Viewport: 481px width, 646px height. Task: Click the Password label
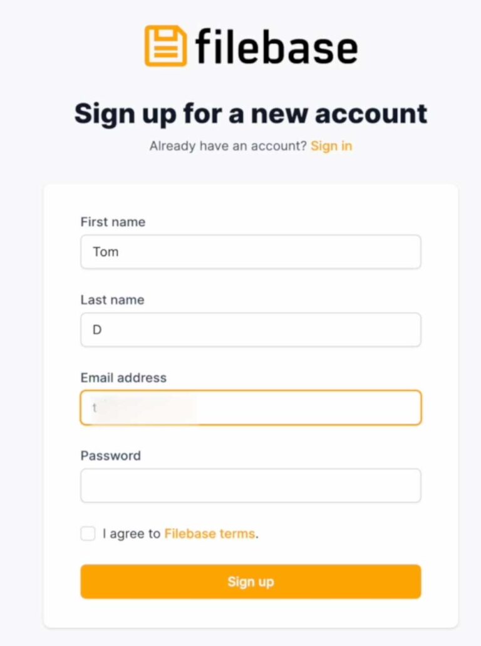click(111, 456)
